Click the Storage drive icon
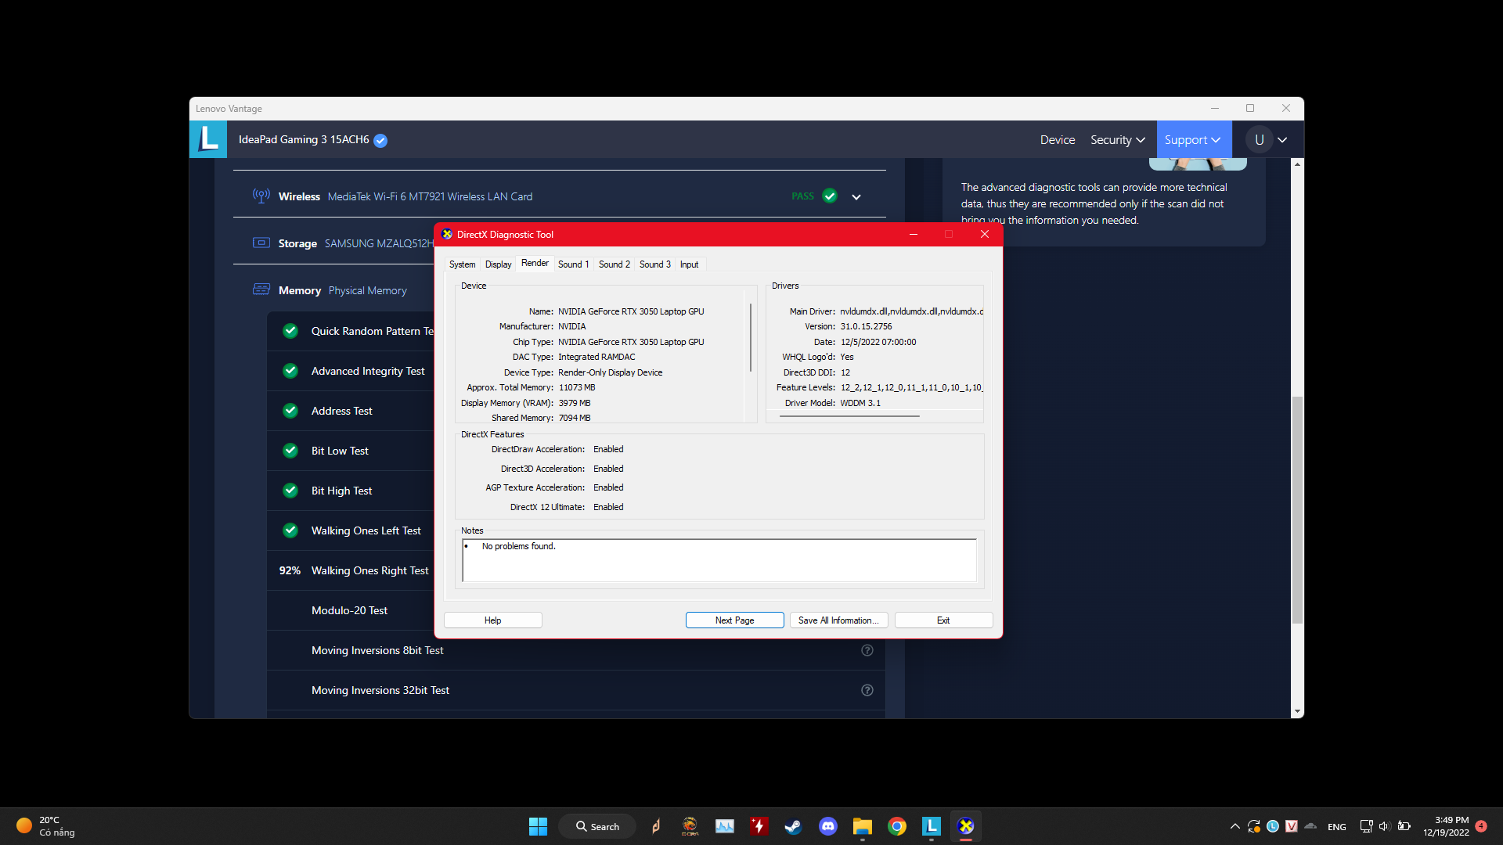The width and height of the screenshot is (1503, 845). 261,243
